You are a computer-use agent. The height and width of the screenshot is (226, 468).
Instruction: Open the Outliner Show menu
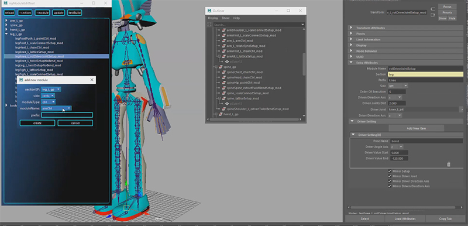pyautogui.click(x=225, y=18)
